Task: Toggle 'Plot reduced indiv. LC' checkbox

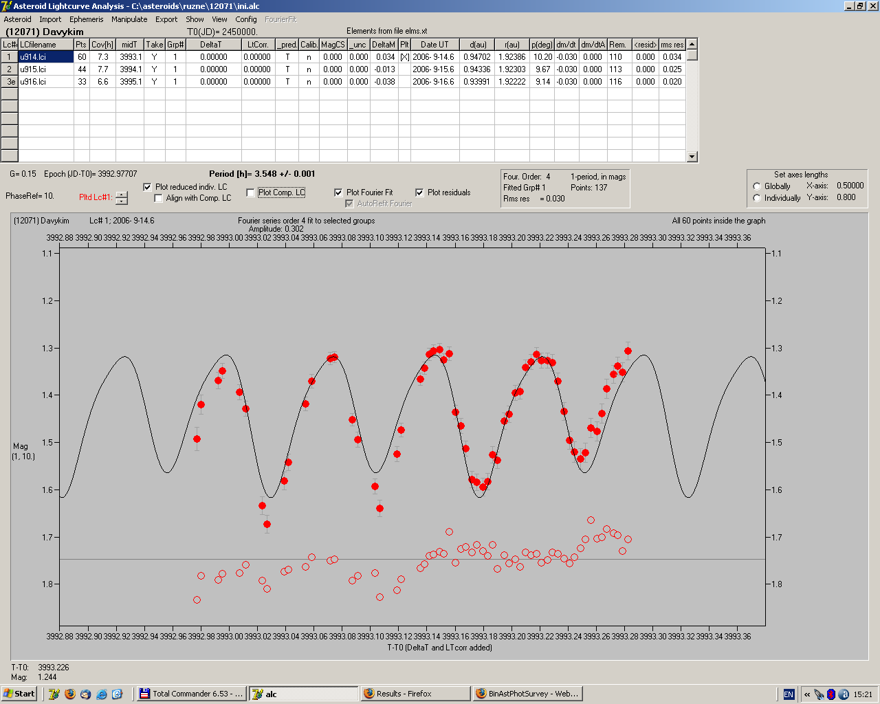Action: (x=147, y=187)
